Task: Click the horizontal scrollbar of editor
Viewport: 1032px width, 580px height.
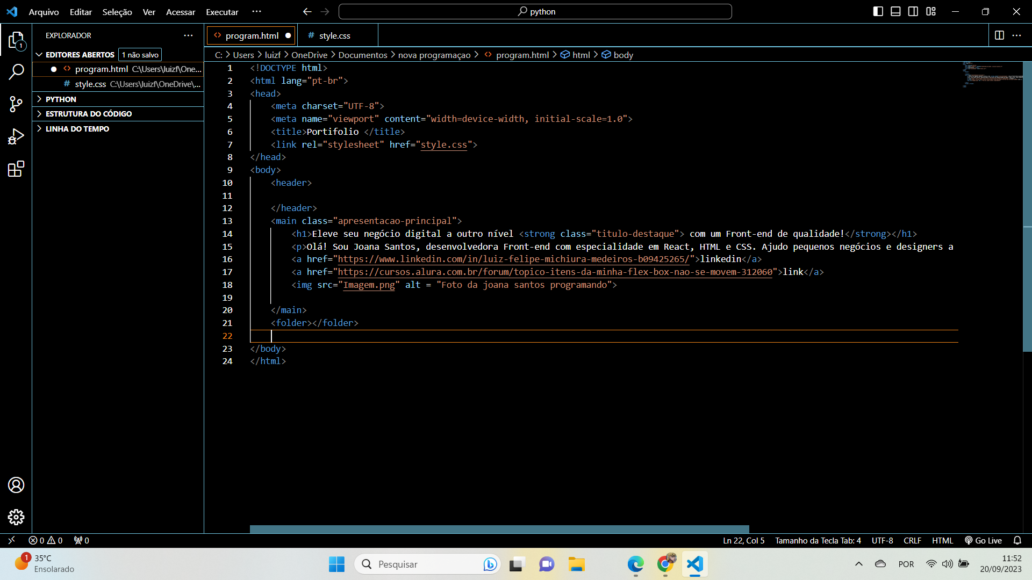Action: [499, 529]
